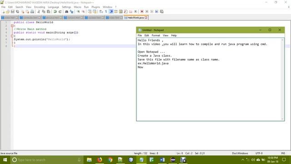Click the New file toolbar icon

[3, 11]
